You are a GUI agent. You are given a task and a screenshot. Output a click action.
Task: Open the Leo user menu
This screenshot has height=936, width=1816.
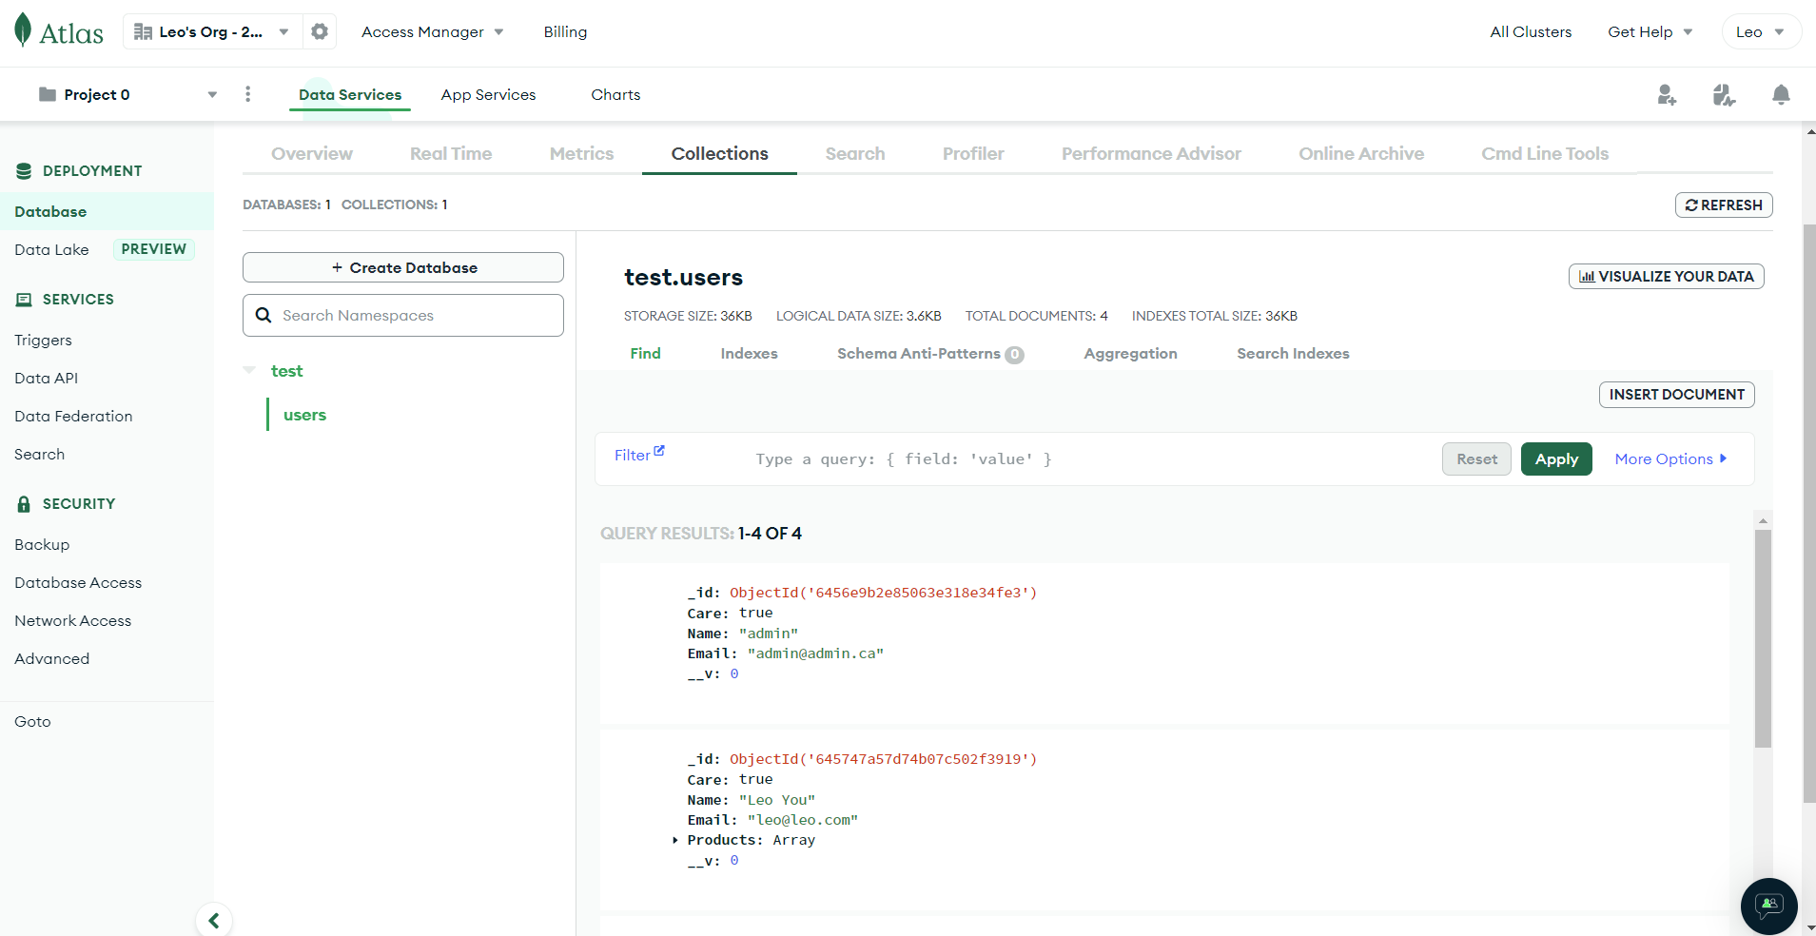(1761, 31)
